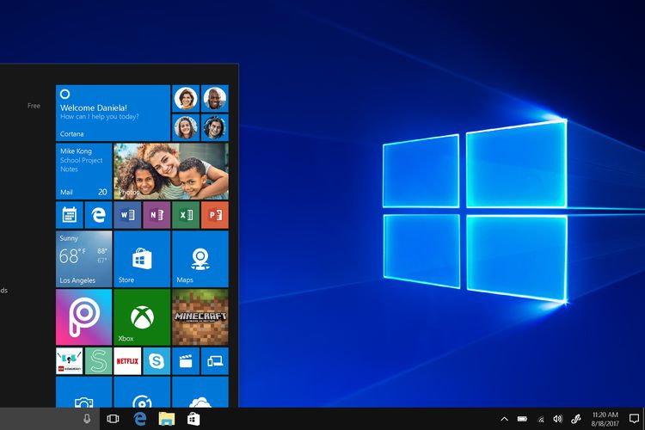Open the Skype tile
Viewport: 645px width, 430px height.
(x=157, y=360)
